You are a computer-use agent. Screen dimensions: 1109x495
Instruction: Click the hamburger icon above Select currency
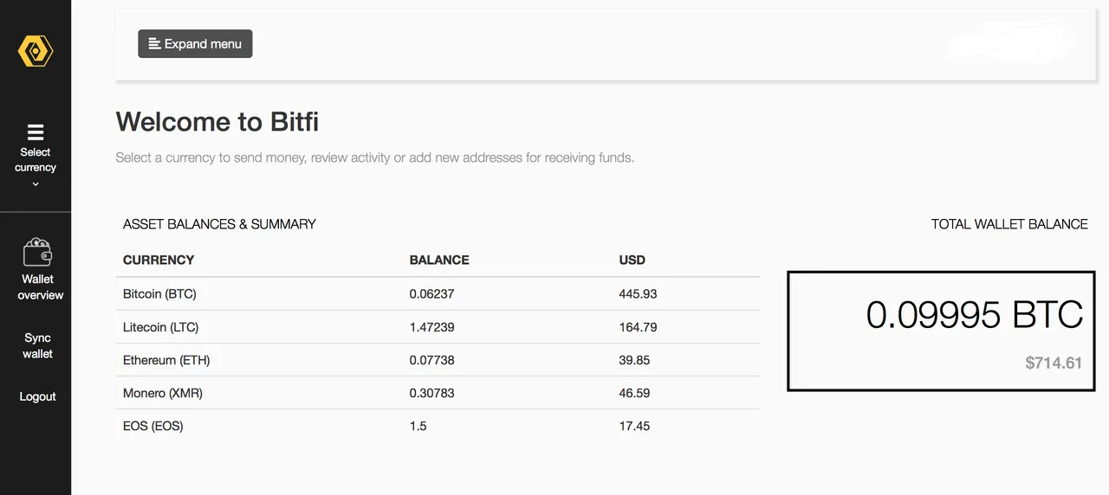36,132
